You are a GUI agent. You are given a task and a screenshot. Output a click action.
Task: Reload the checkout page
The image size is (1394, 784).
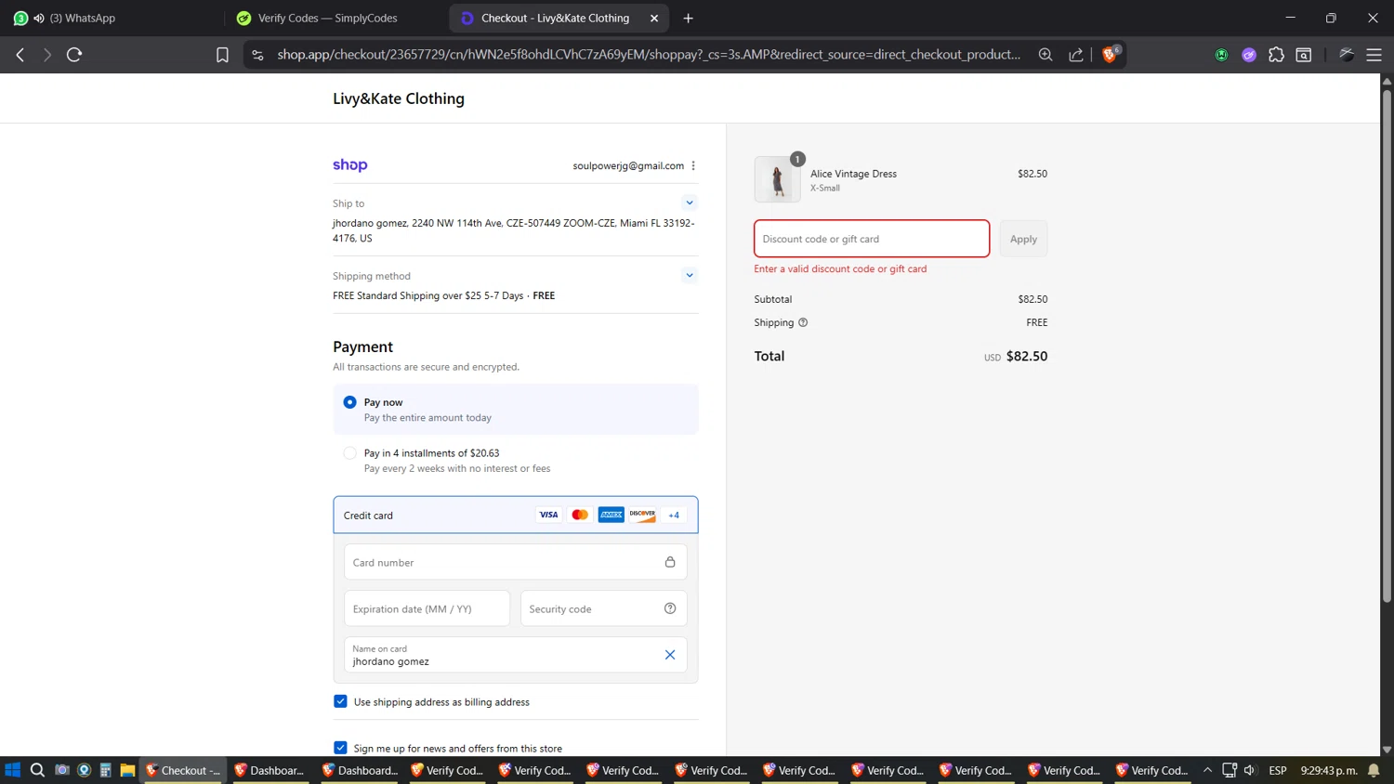(x=74, y=55)
